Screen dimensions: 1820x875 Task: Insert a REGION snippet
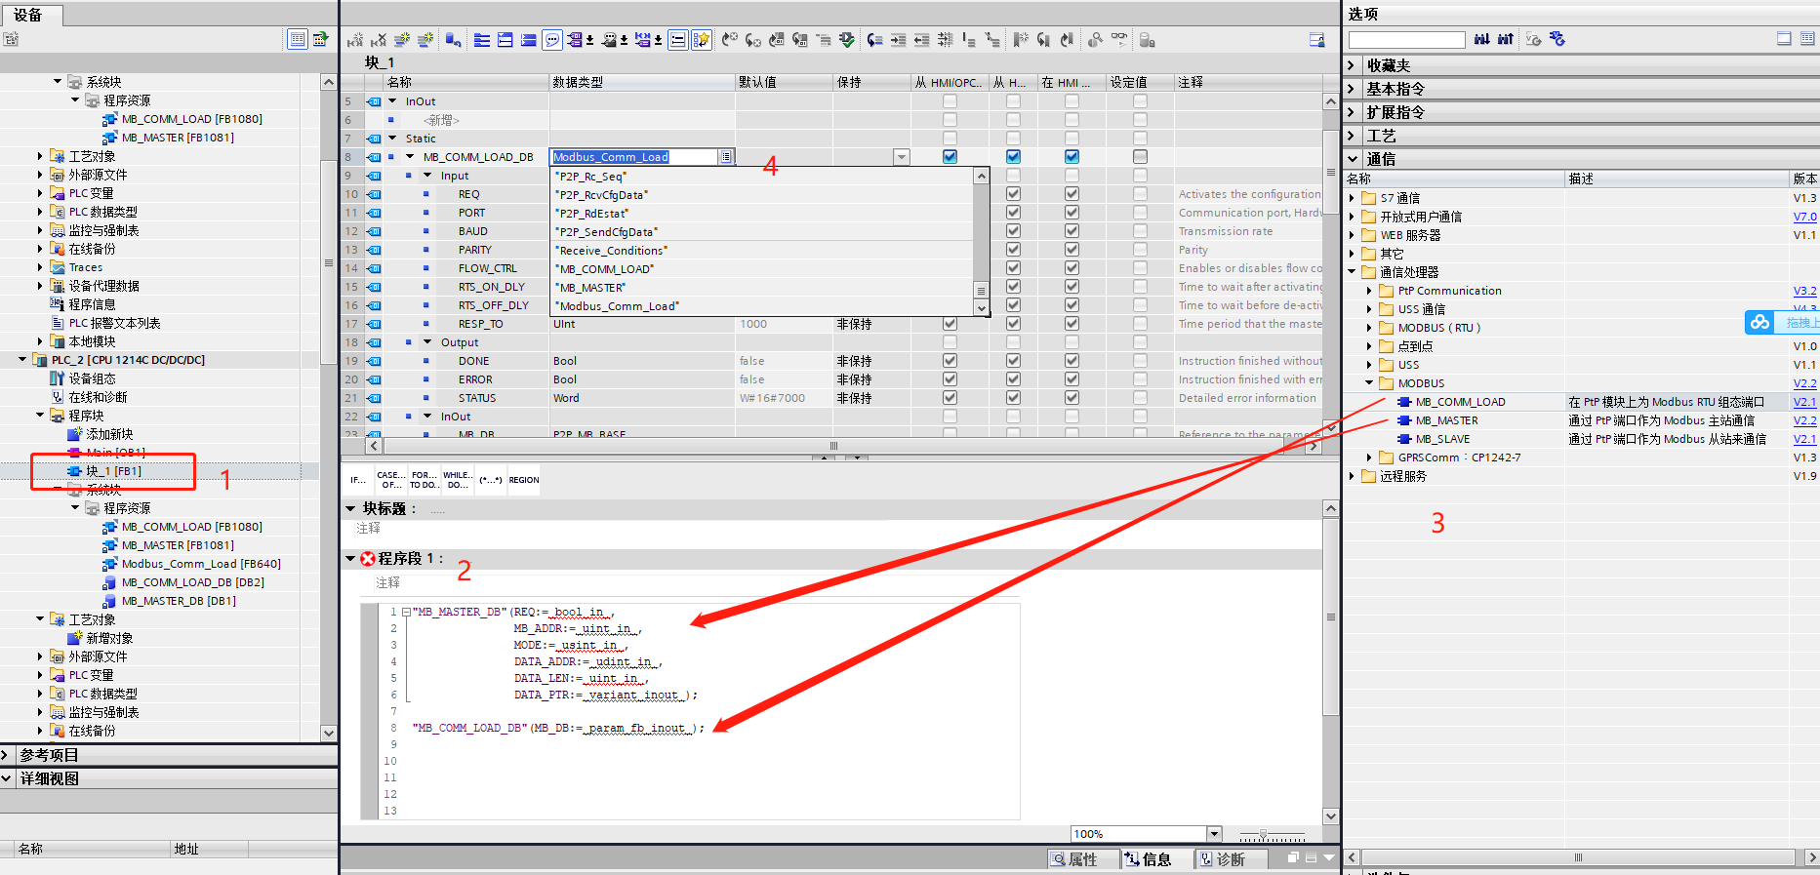click(524, 480)
